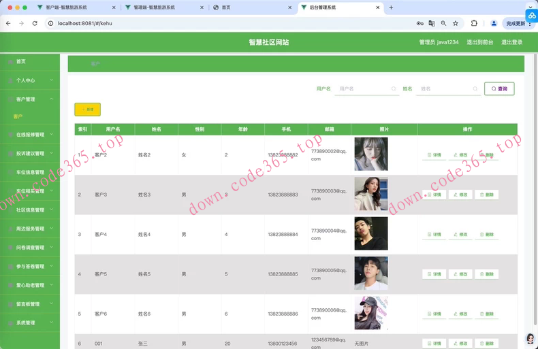
Task: Open the browser profile avatar
Action: 494,23
